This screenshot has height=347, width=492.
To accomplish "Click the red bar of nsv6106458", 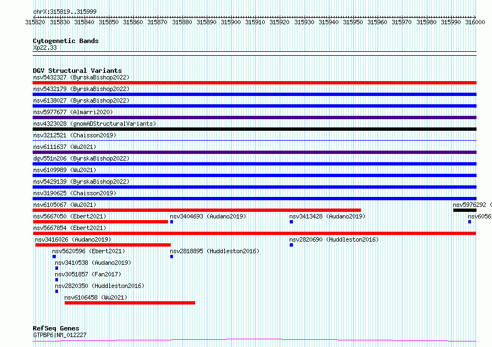I will point(129,303).
